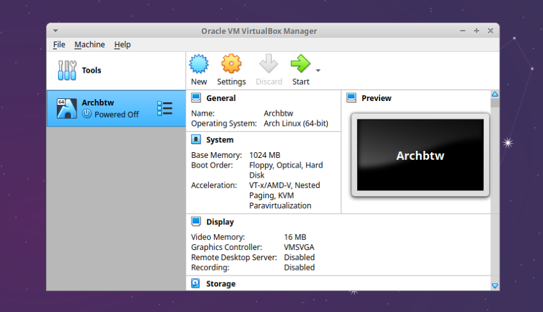
Task: Click the System section chip icon
Action: click(x=196, y=139)
